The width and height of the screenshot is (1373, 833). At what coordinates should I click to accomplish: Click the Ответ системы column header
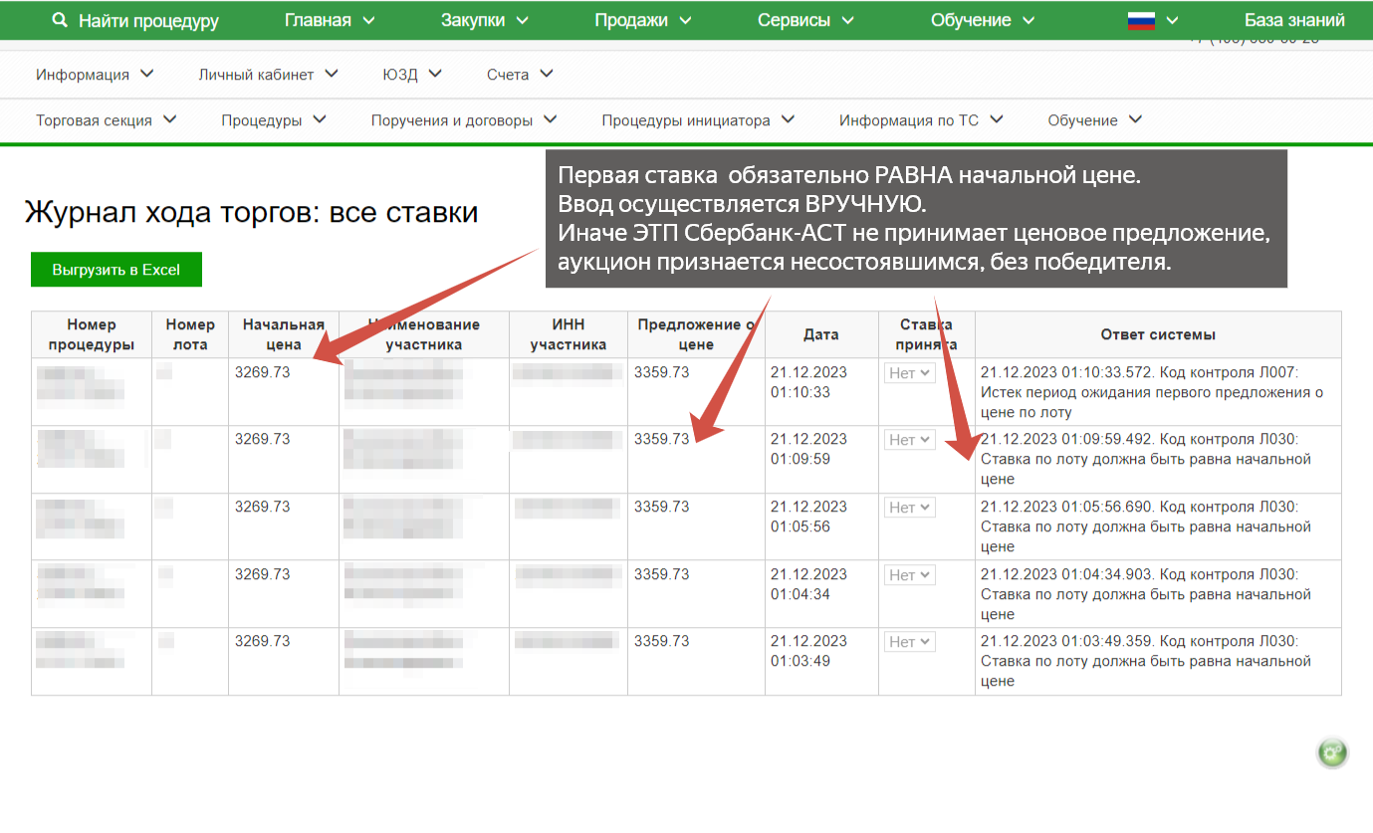pyautogui.click(x=1158, y=334)
